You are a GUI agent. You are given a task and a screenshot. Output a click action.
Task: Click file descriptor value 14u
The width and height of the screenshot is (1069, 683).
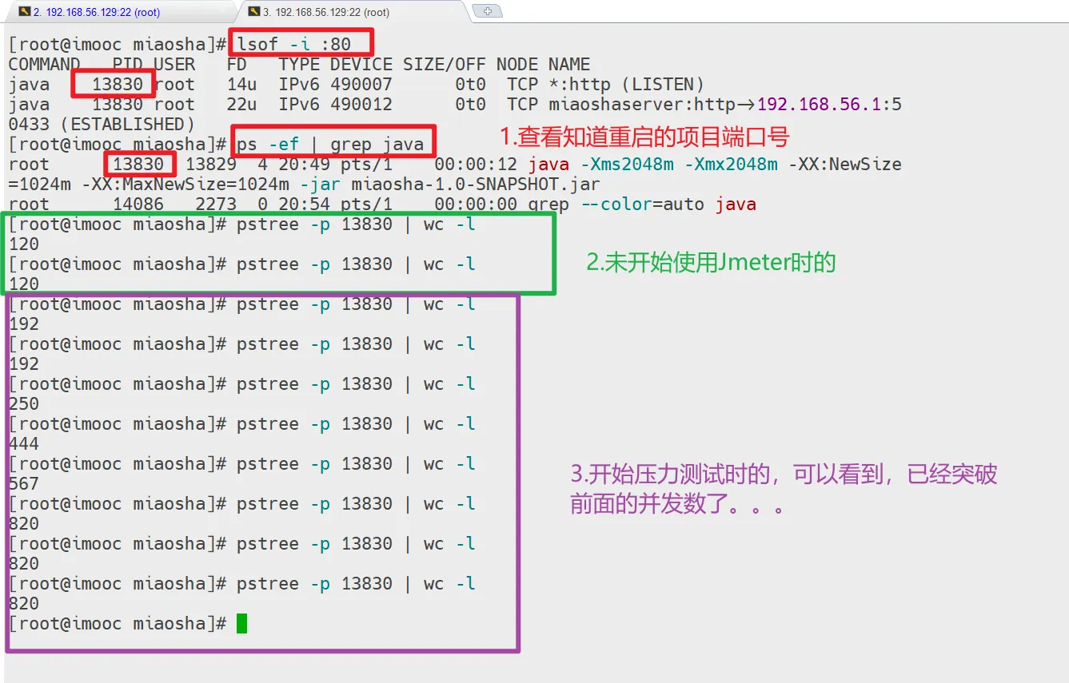[x=242, y=85]
